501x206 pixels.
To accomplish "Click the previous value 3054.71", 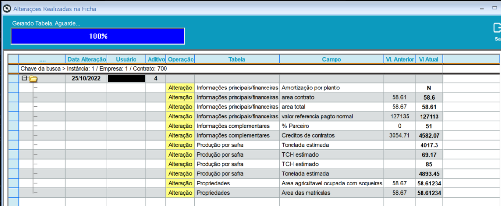I will coord(399,135).
